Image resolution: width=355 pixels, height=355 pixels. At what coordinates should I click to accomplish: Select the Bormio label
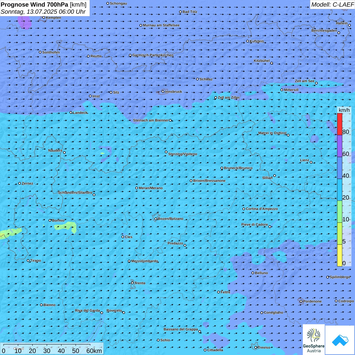[x=58, y=220]
